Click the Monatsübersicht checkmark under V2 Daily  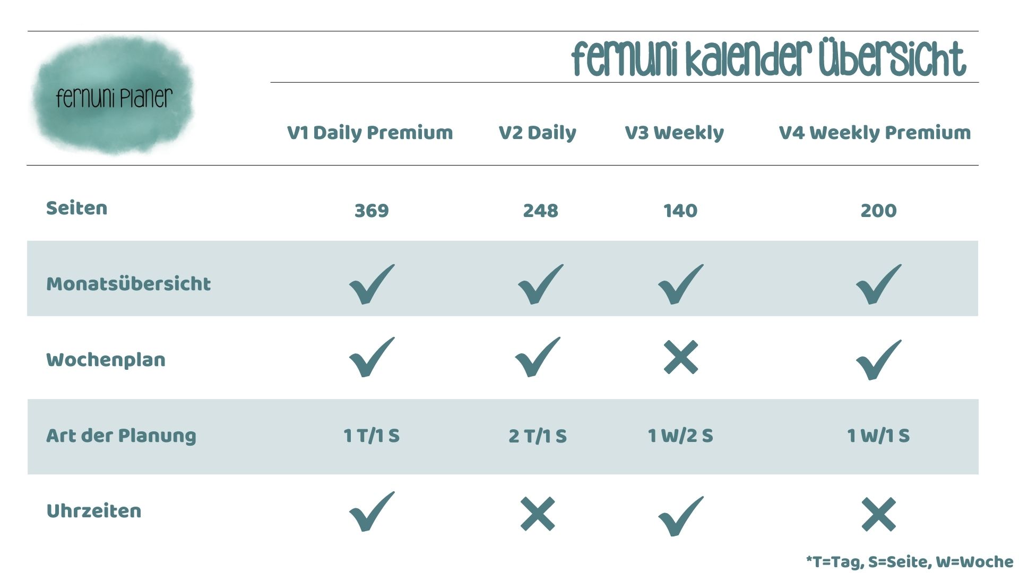point(540,284)
